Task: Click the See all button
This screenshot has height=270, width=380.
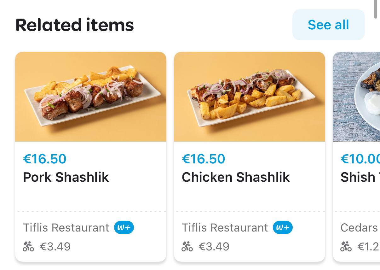Action: (x=328, y=25)
